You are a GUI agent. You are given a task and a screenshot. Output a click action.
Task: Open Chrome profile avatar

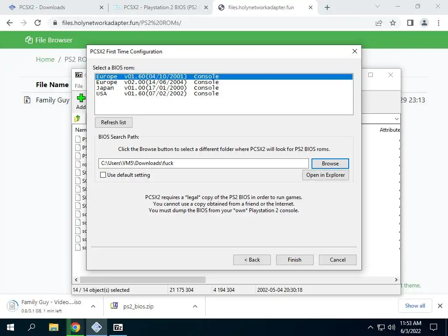424,23
